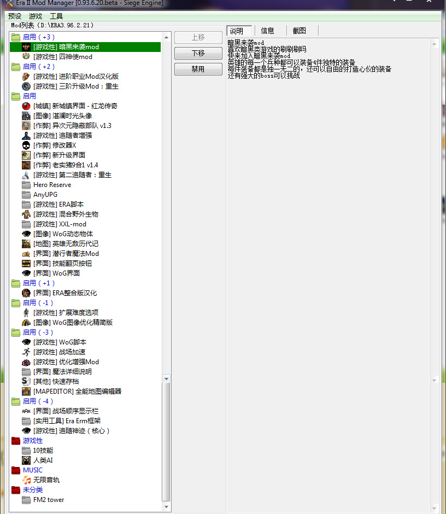
Task: Select the 快速存档 icon
Action: coord(26,382)
